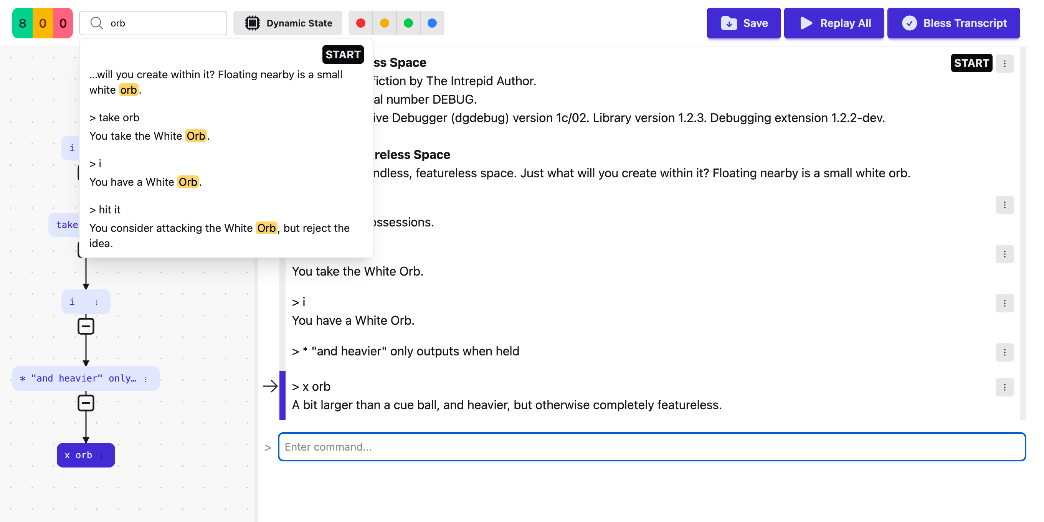Image resolution: width=1044 pixels, height=522 pixels.
Task: Click the search magnifier icon
Action: pyautogui.click(x=96, y=23)
